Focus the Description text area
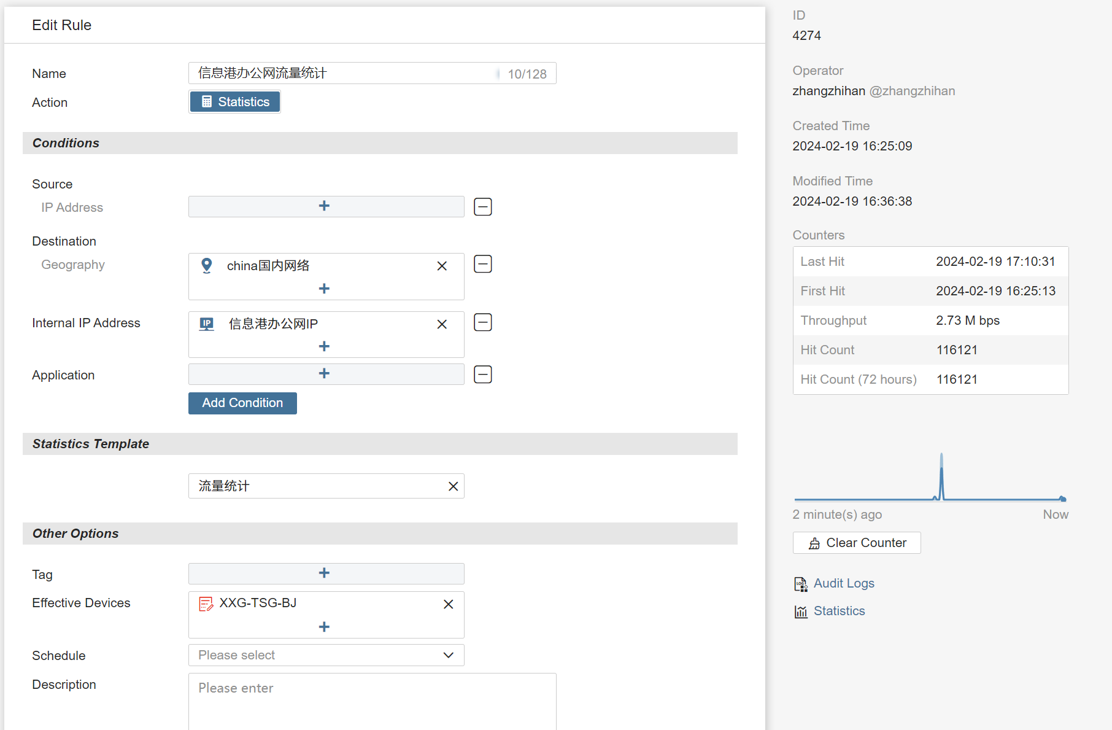1112x730 pixels. coord(372,700)
